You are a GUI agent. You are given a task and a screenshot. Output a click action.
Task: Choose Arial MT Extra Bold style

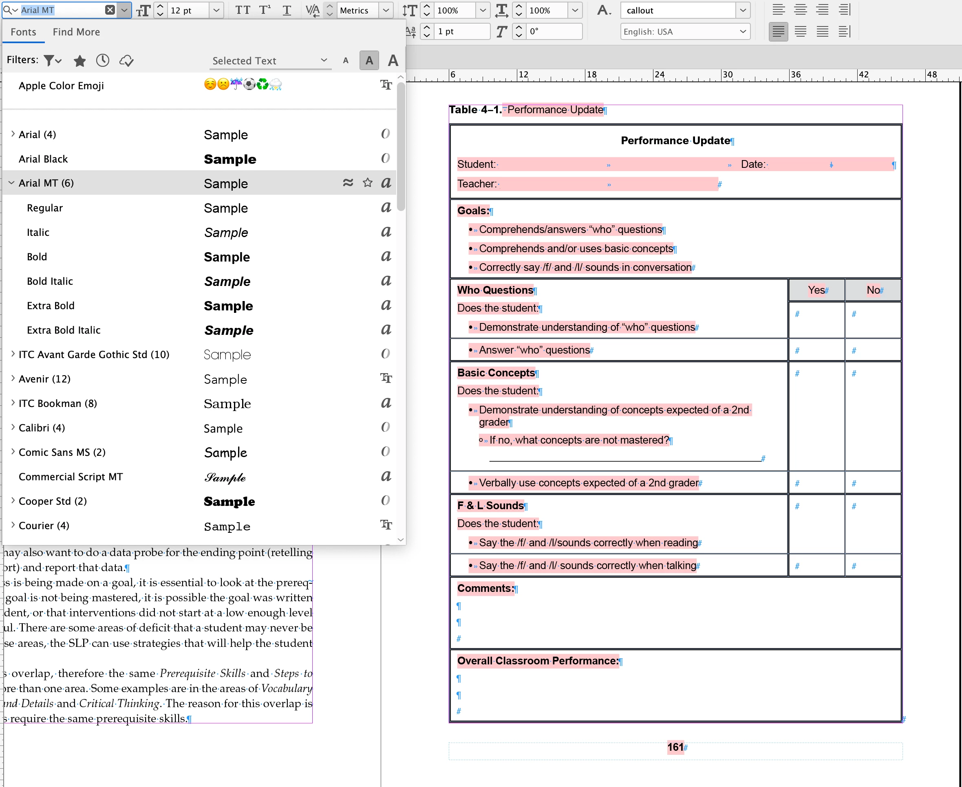[x=51, y=306]
